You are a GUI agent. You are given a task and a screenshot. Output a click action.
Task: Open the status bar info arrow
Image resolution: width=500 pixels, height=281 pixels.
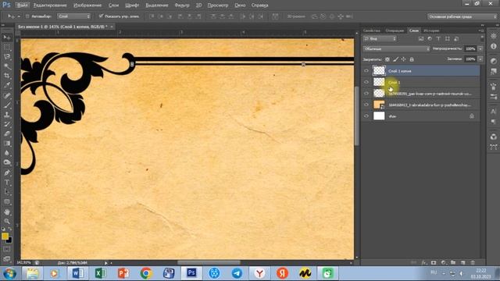click(x=106, y=263)
